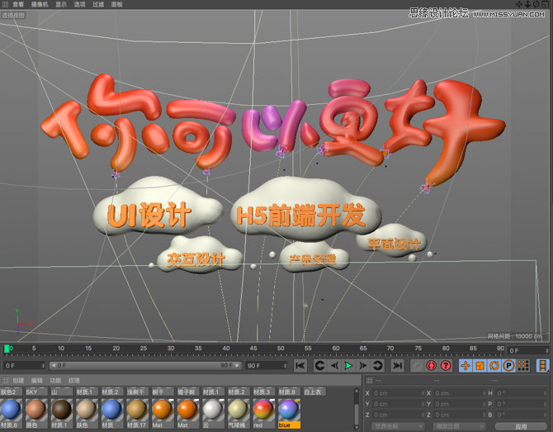This screenshot has height=432, width=553.
Task: Open the 查看 viewport menu
Action: [18, 4]
